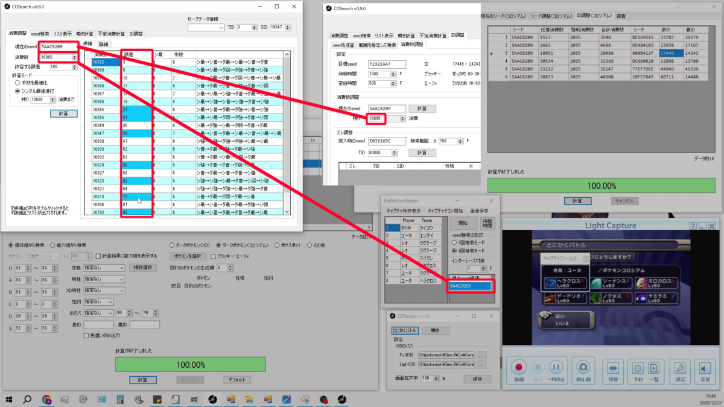Click the 音量 volume speaker icon
The height and width of the screenshot is (407, 724).
coord(704,370)
